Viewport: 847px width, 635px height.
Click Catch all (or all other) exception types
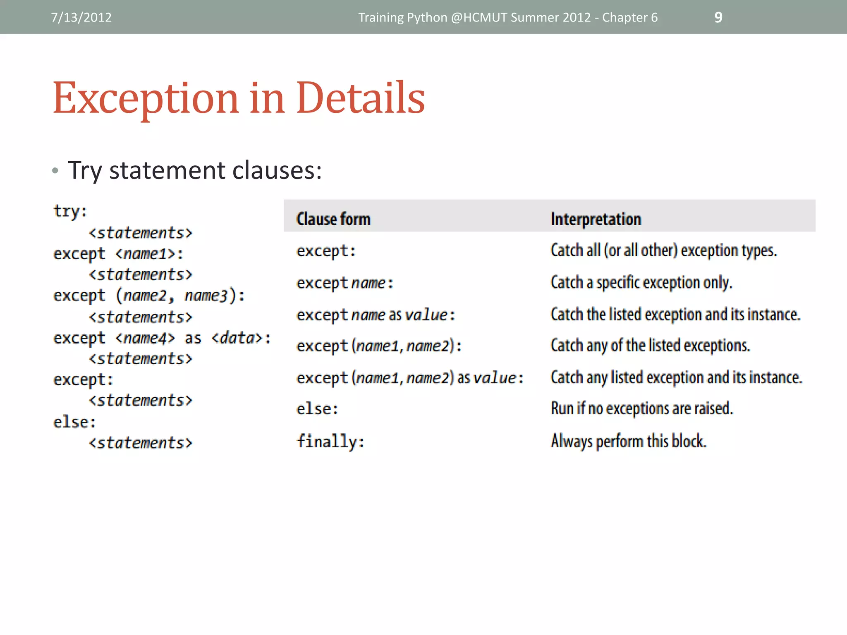(x=664, y=251)
